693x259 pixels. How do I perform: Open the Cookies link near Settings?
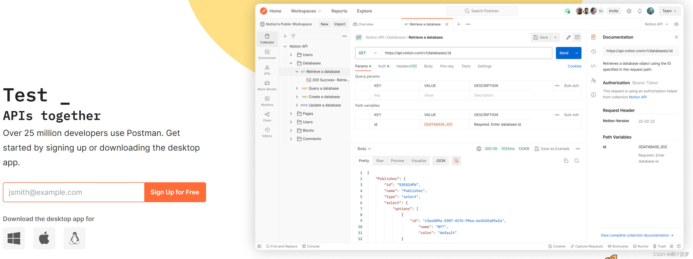pyautogui.click(x=574, y=66)
